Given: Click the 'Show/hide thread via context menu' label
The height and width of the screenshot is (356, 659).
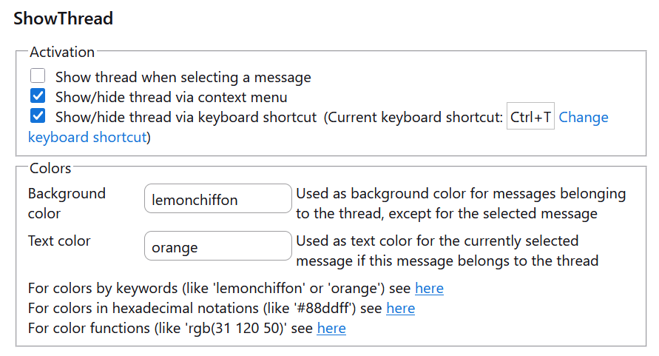Looking at the screenshot, I should [x=171, y=97].
